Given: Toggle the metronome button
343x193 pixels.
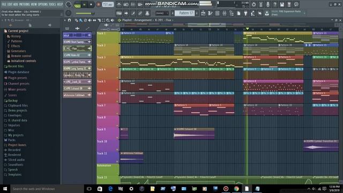Looking at the screenshot, I should [x=119, y=4].
